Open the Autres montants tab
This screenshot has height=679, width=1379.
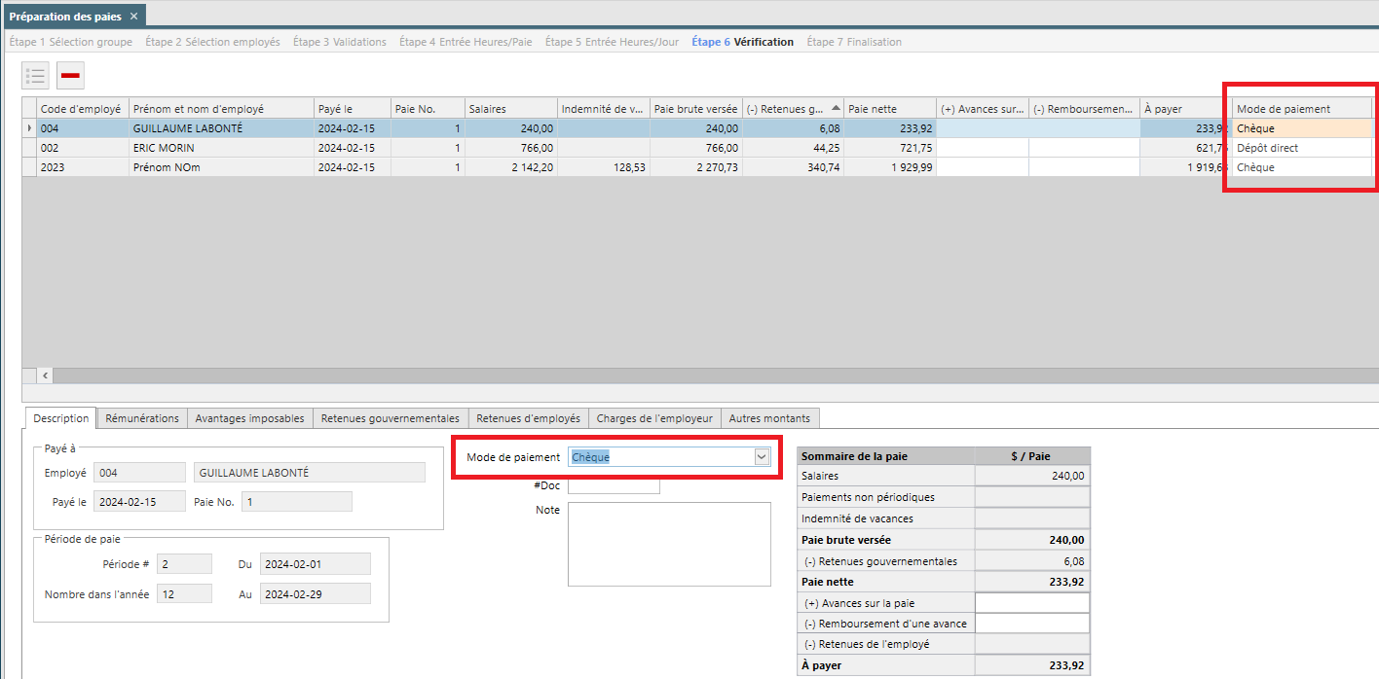tap(769, 418)
